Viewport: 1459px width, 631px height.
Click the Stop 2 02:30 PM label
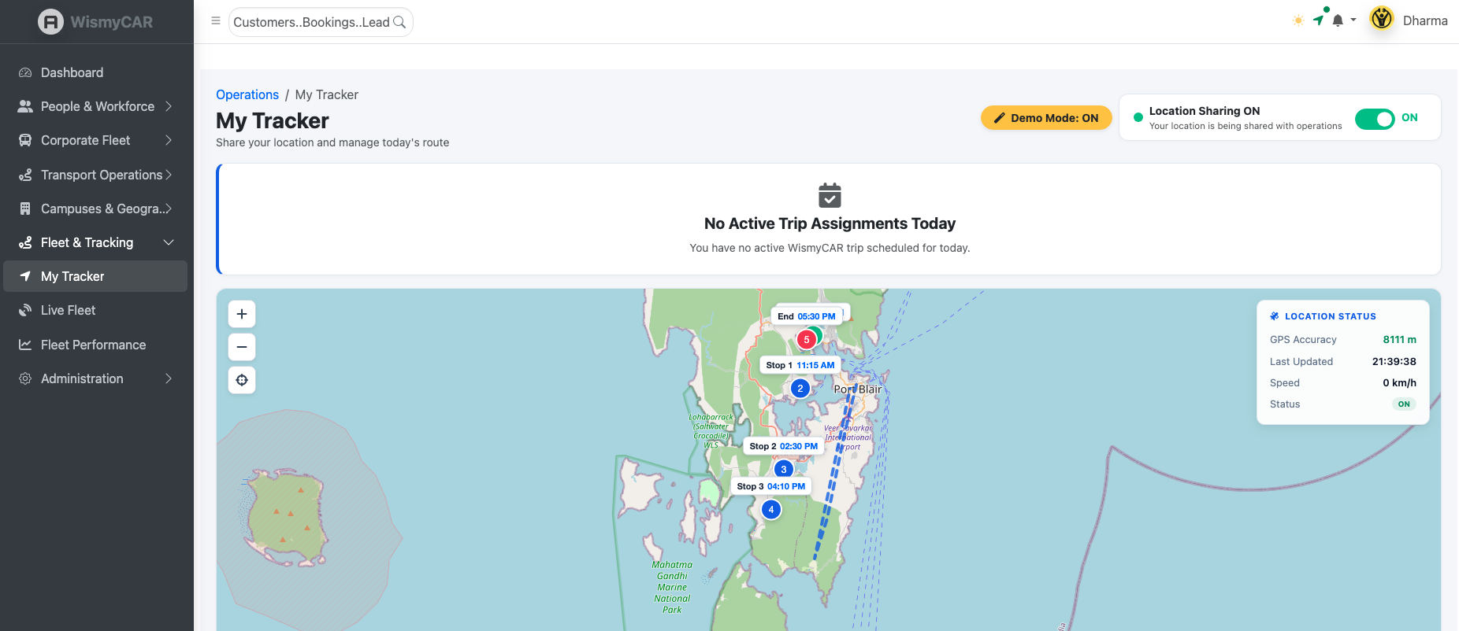tap(783, 446)
